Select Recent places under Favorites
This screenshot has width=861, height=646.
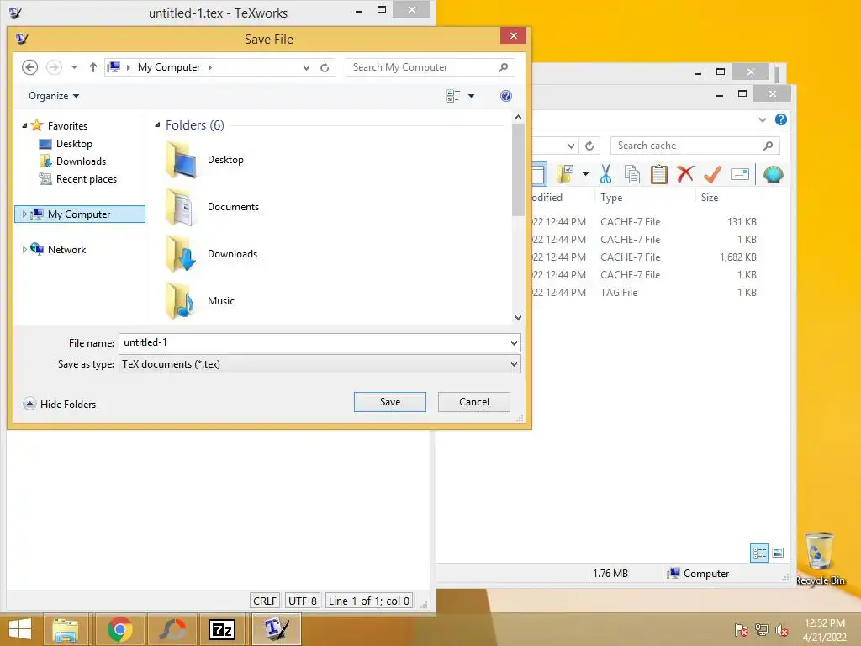[x=87, y=179]
